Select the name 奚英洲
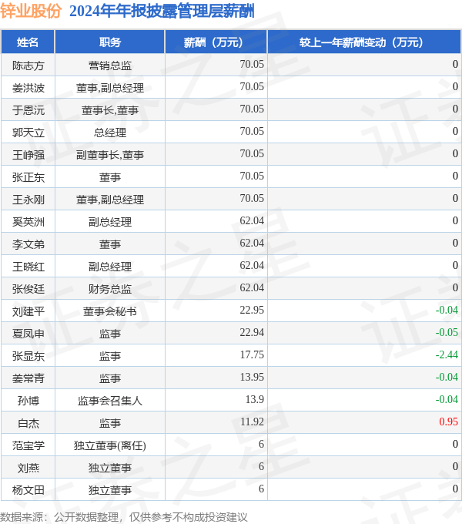 [28, 222]
